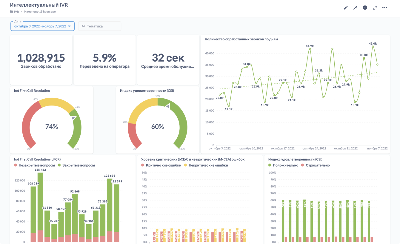Open the share arrow icon

(x=355, y=8)
